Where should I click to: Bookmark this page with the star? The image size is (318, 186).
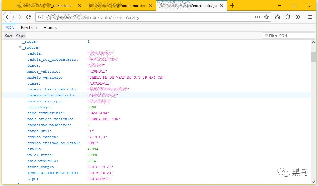266,17
